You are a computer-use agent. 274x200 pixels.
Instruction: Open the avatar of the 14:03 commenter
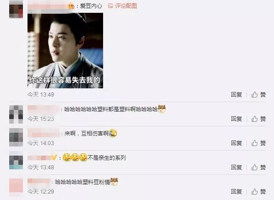coord(16,137)
